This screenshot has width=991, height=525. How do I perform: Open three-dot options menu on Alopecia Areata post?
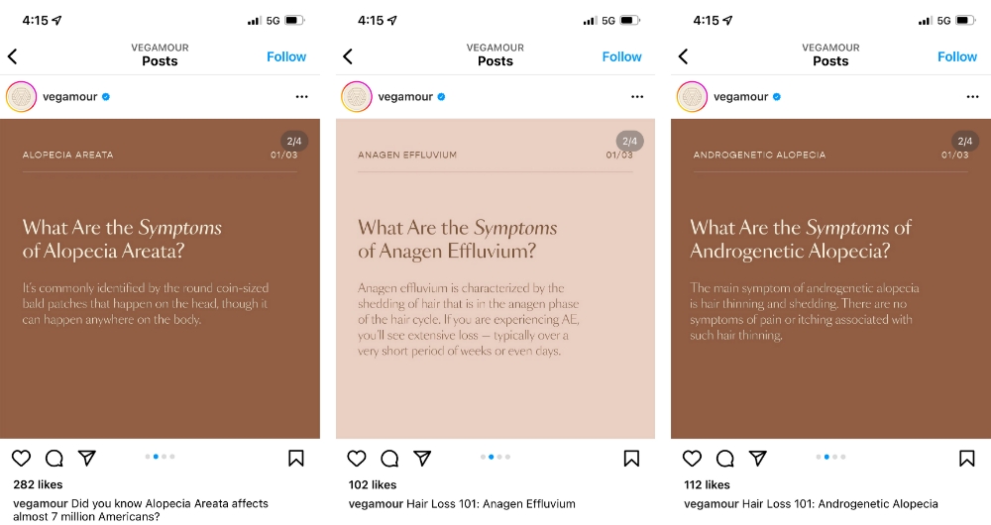(301, 97)
